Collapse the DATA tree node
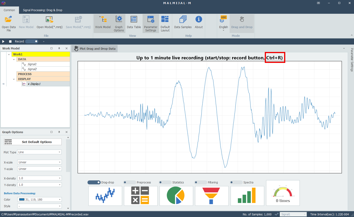 [14, 59]
